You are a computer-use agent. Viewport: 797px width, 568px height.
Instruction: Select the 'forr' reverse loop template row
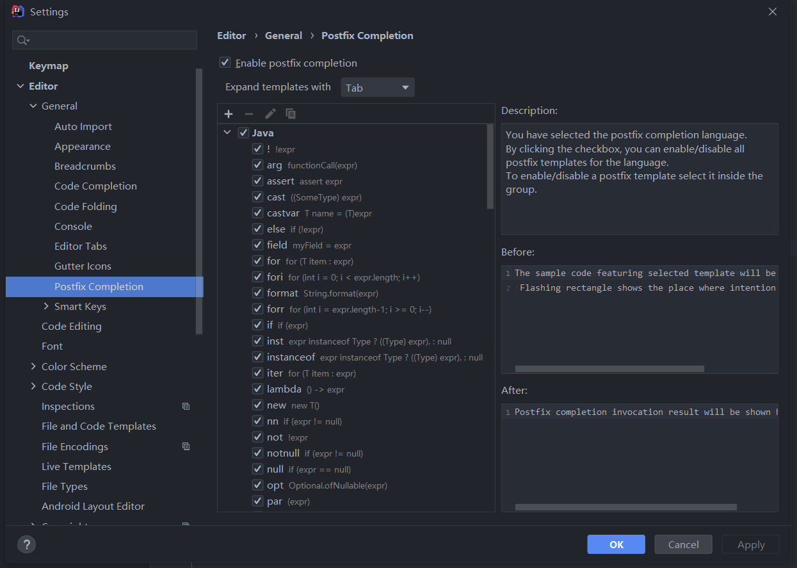coord(356,309)
